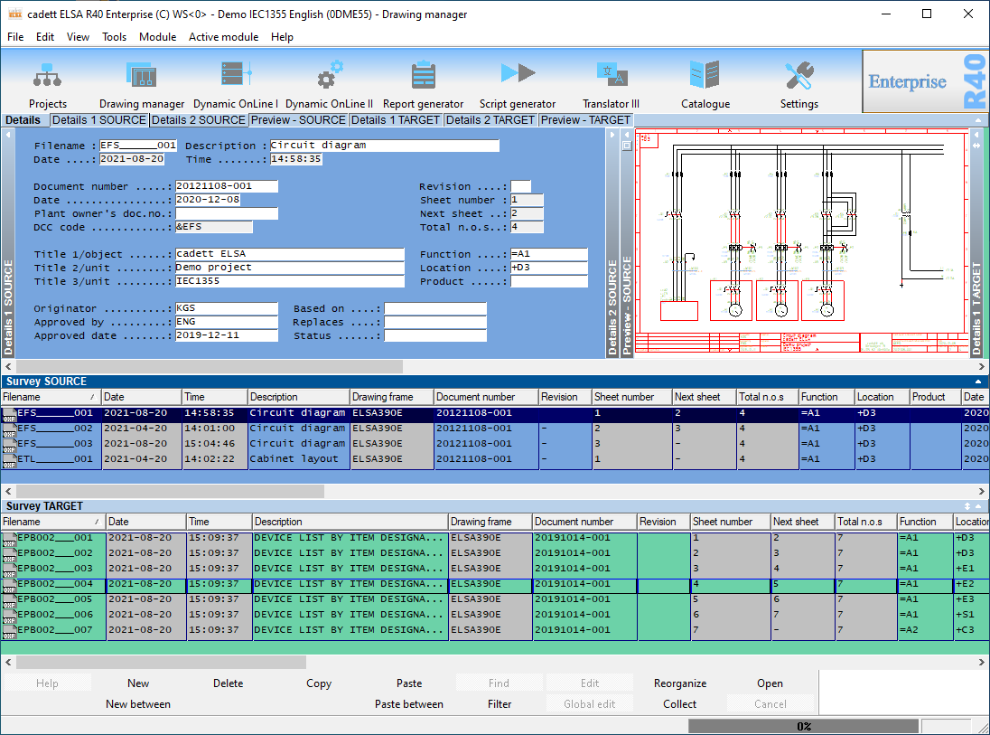Open the View menu
Screen dimensions: 990x735
click(78, 37)
